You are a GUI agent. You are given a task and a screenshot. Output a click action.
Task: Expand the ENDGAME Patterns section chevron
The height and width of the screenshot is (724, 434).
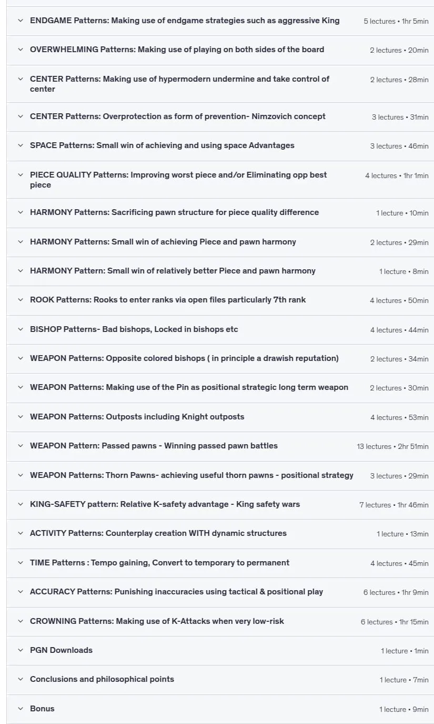click(x=21, y=21)
